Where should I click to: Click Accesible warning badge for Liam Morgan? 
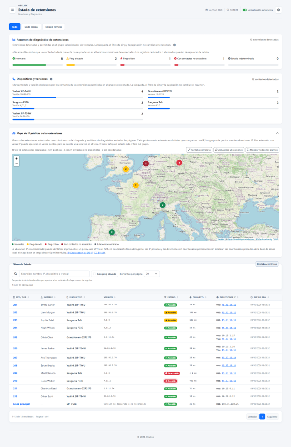point(171,313)
